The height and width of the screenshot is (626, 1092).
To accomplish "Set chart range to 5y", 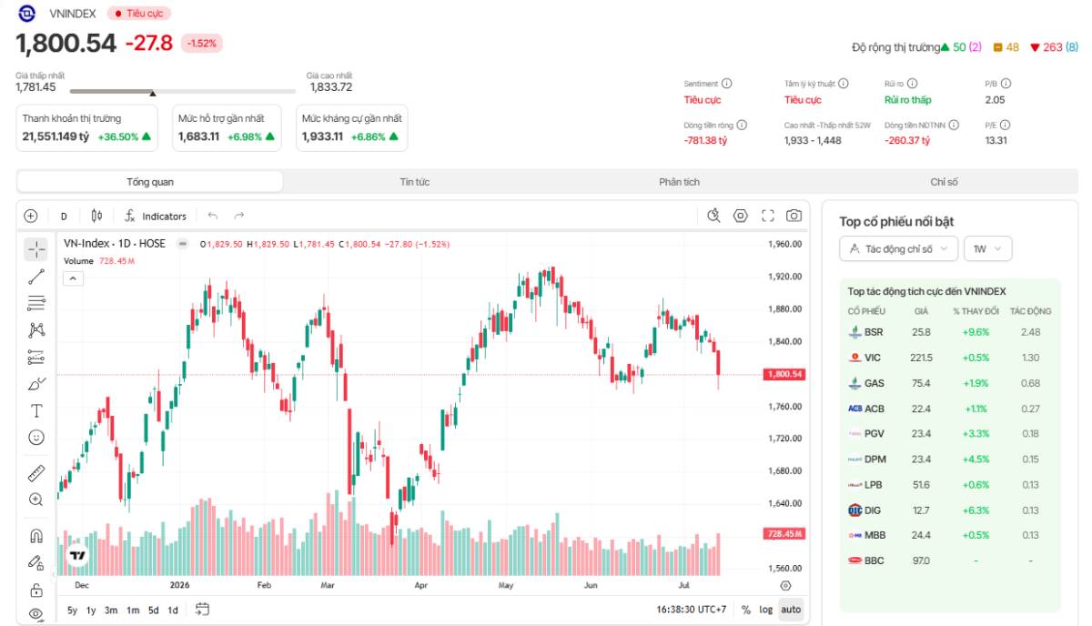I will (72, 610).
